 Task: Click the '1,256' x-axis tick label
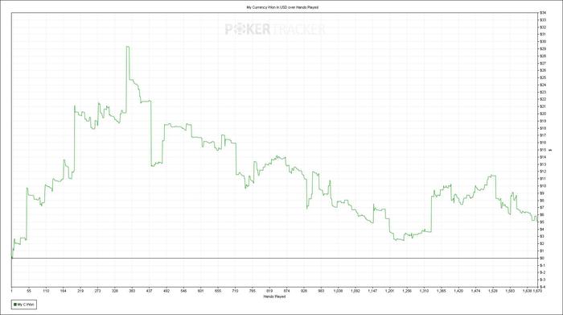[x=407, y=291]
